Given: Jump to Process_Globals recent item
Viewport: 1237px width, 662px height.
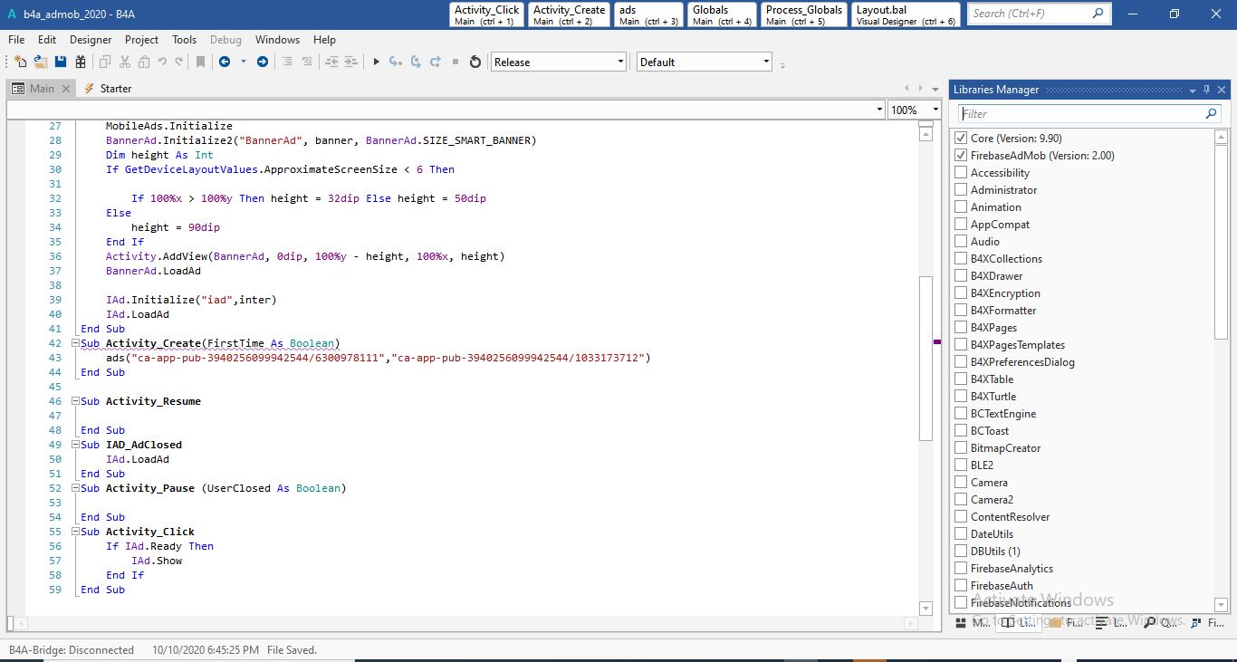Looking at the screenshot, I should (x=804, y=15).
